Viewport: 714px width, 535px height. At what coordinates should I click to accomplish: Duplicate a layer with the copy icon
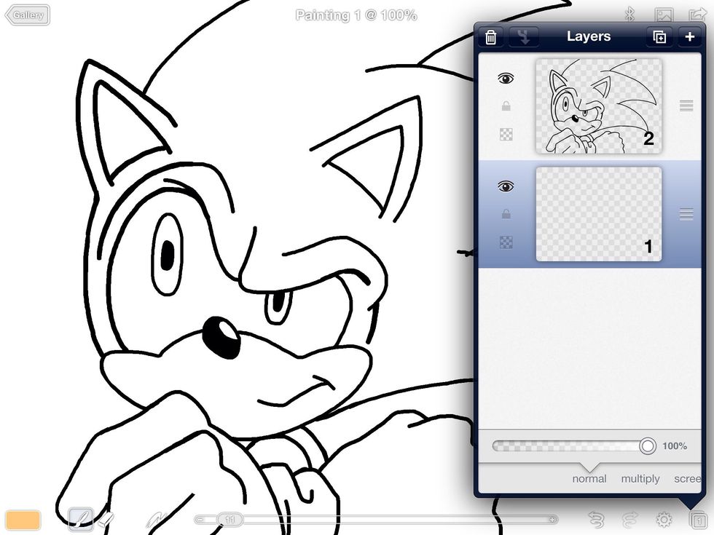[659, 36]
